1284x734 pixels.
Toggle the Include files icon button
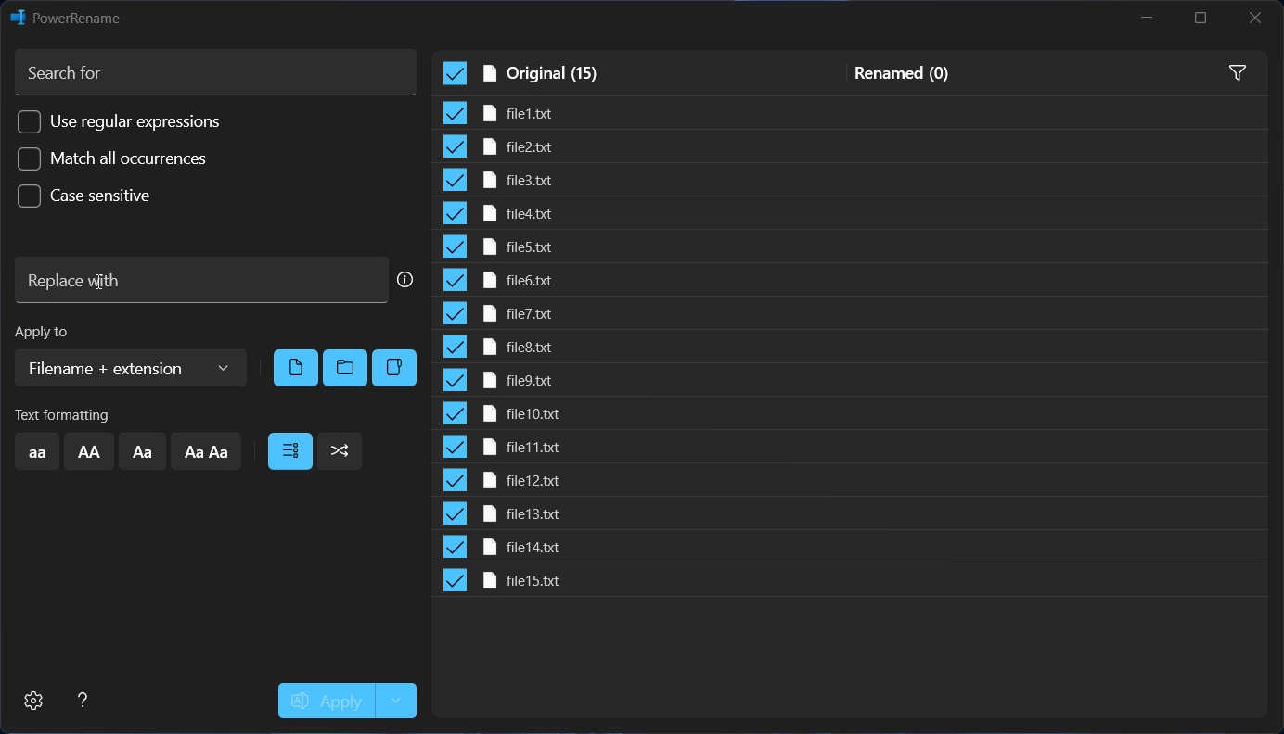pyautogui.click(x=296, y=368)
